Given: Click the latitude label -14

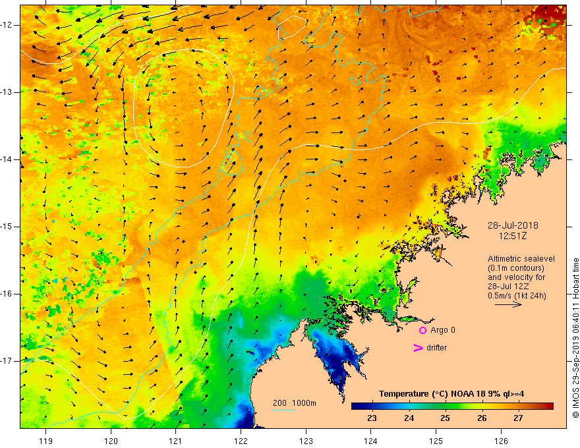Looking at the screenshot, I should click(7, 159).
